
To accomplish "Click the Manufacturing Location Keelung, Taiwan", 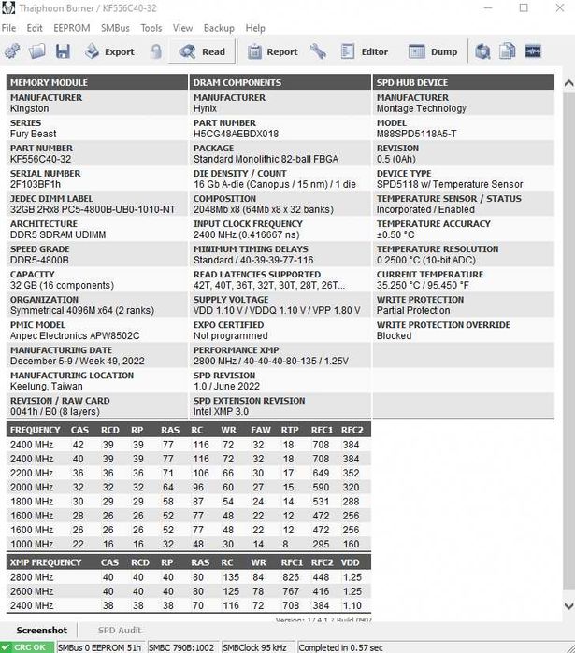I will click(46, 387).
